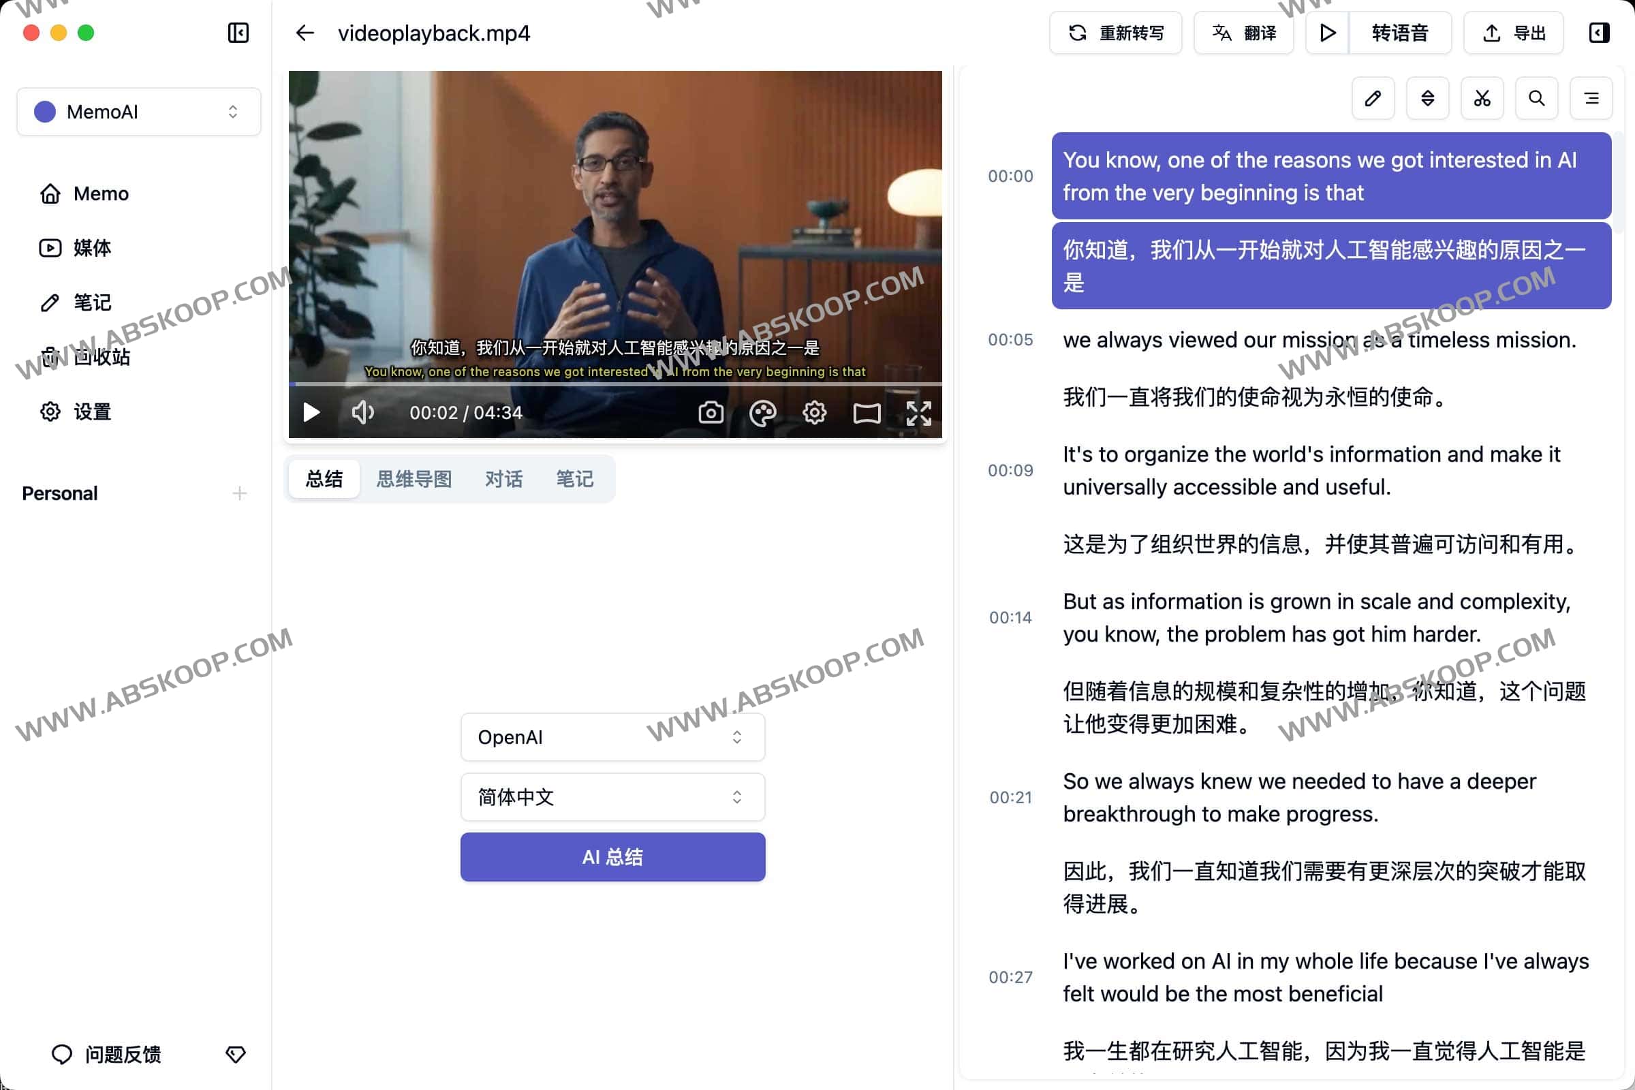Search within the transcript
Image resolution: width=1635 pixels, height=1090 pixels.
tap(1537, 98)
